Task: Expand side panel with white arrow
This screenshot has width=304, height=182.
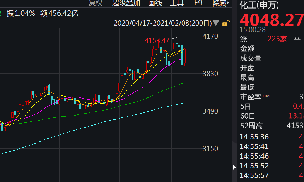Action: pyautogui.click(x=234, y=167)
